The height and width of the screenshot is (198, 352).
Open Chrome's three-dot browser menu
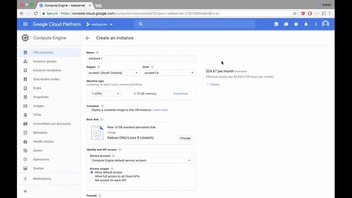[x=329, y=13]
